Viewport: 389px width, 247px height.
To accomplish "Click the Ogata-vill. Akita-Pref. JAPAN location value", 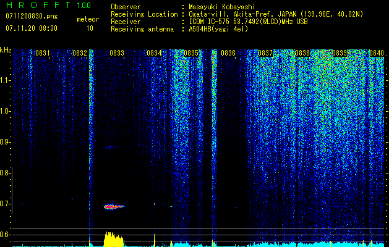I will click(276, 14).
